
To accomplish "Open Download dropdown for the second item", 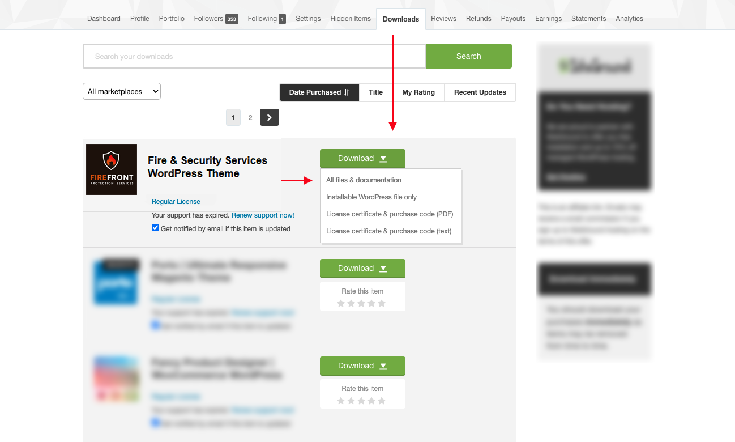I will click(362, 269).
